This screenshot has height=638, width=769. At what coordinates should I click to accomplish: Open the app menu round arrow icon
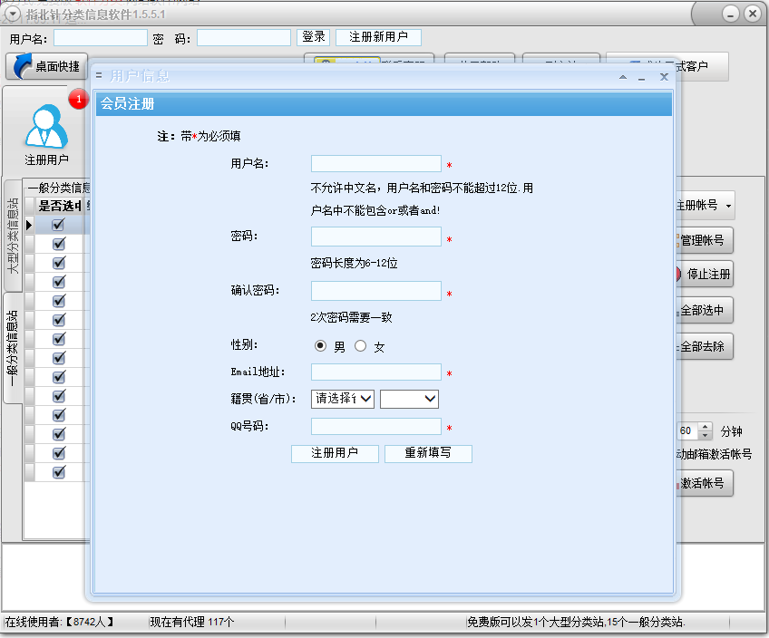(x=13, y=14)
